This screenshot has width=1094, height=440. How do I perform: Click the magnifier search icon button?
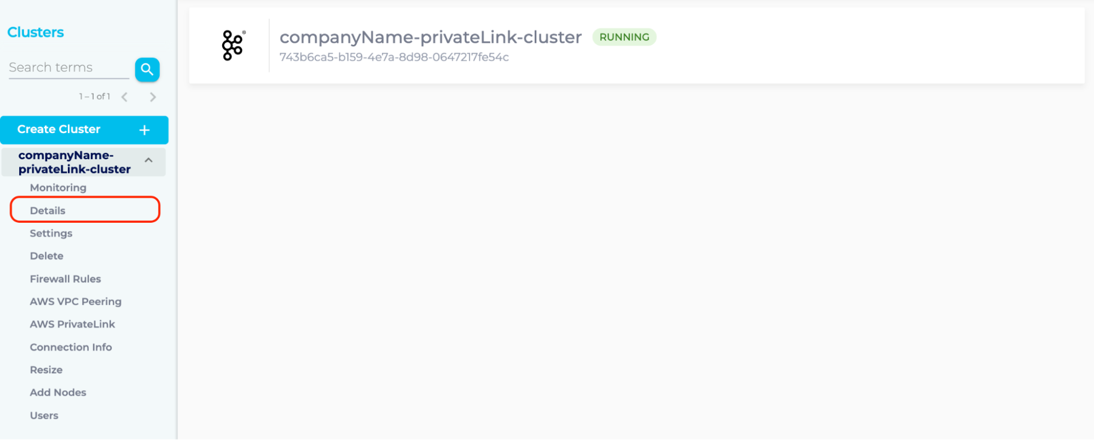[147, 70]
